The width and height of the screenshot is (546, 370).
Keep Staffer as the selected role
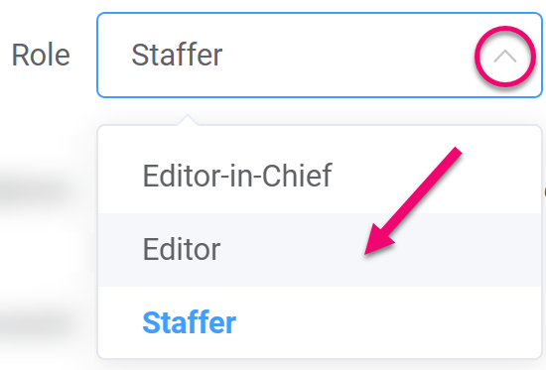320,322
